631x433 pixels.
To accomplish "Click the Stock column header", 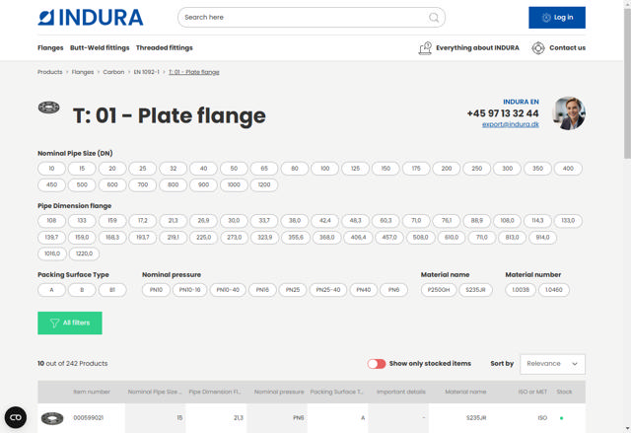I will [x=564, y=392].
